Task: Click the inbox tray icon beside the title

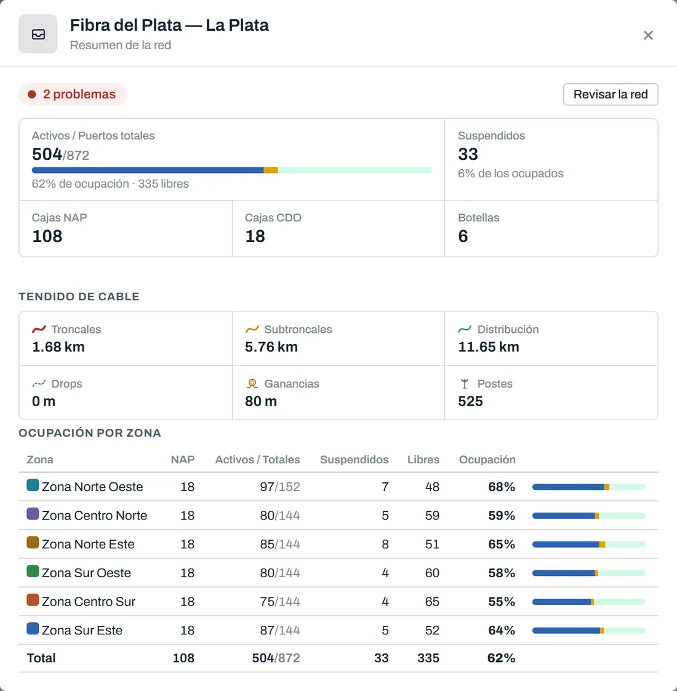Action: pyautogui.click(x=38, y=34)
